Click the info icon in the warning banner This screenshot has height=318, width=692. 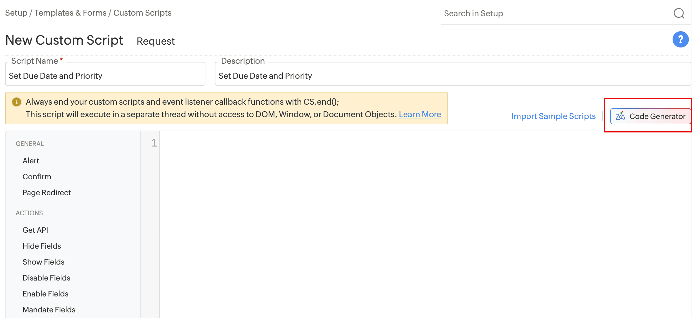coord(16,102)
